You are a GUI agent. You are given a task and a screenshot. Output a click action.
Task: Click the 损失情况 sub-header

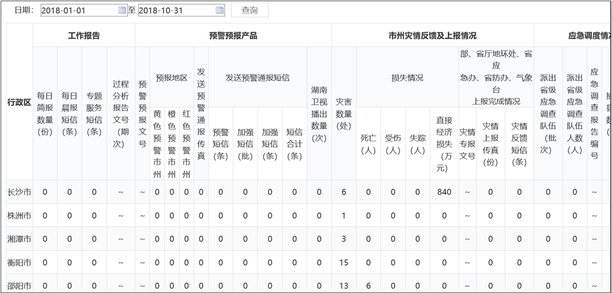coord(407,78)
